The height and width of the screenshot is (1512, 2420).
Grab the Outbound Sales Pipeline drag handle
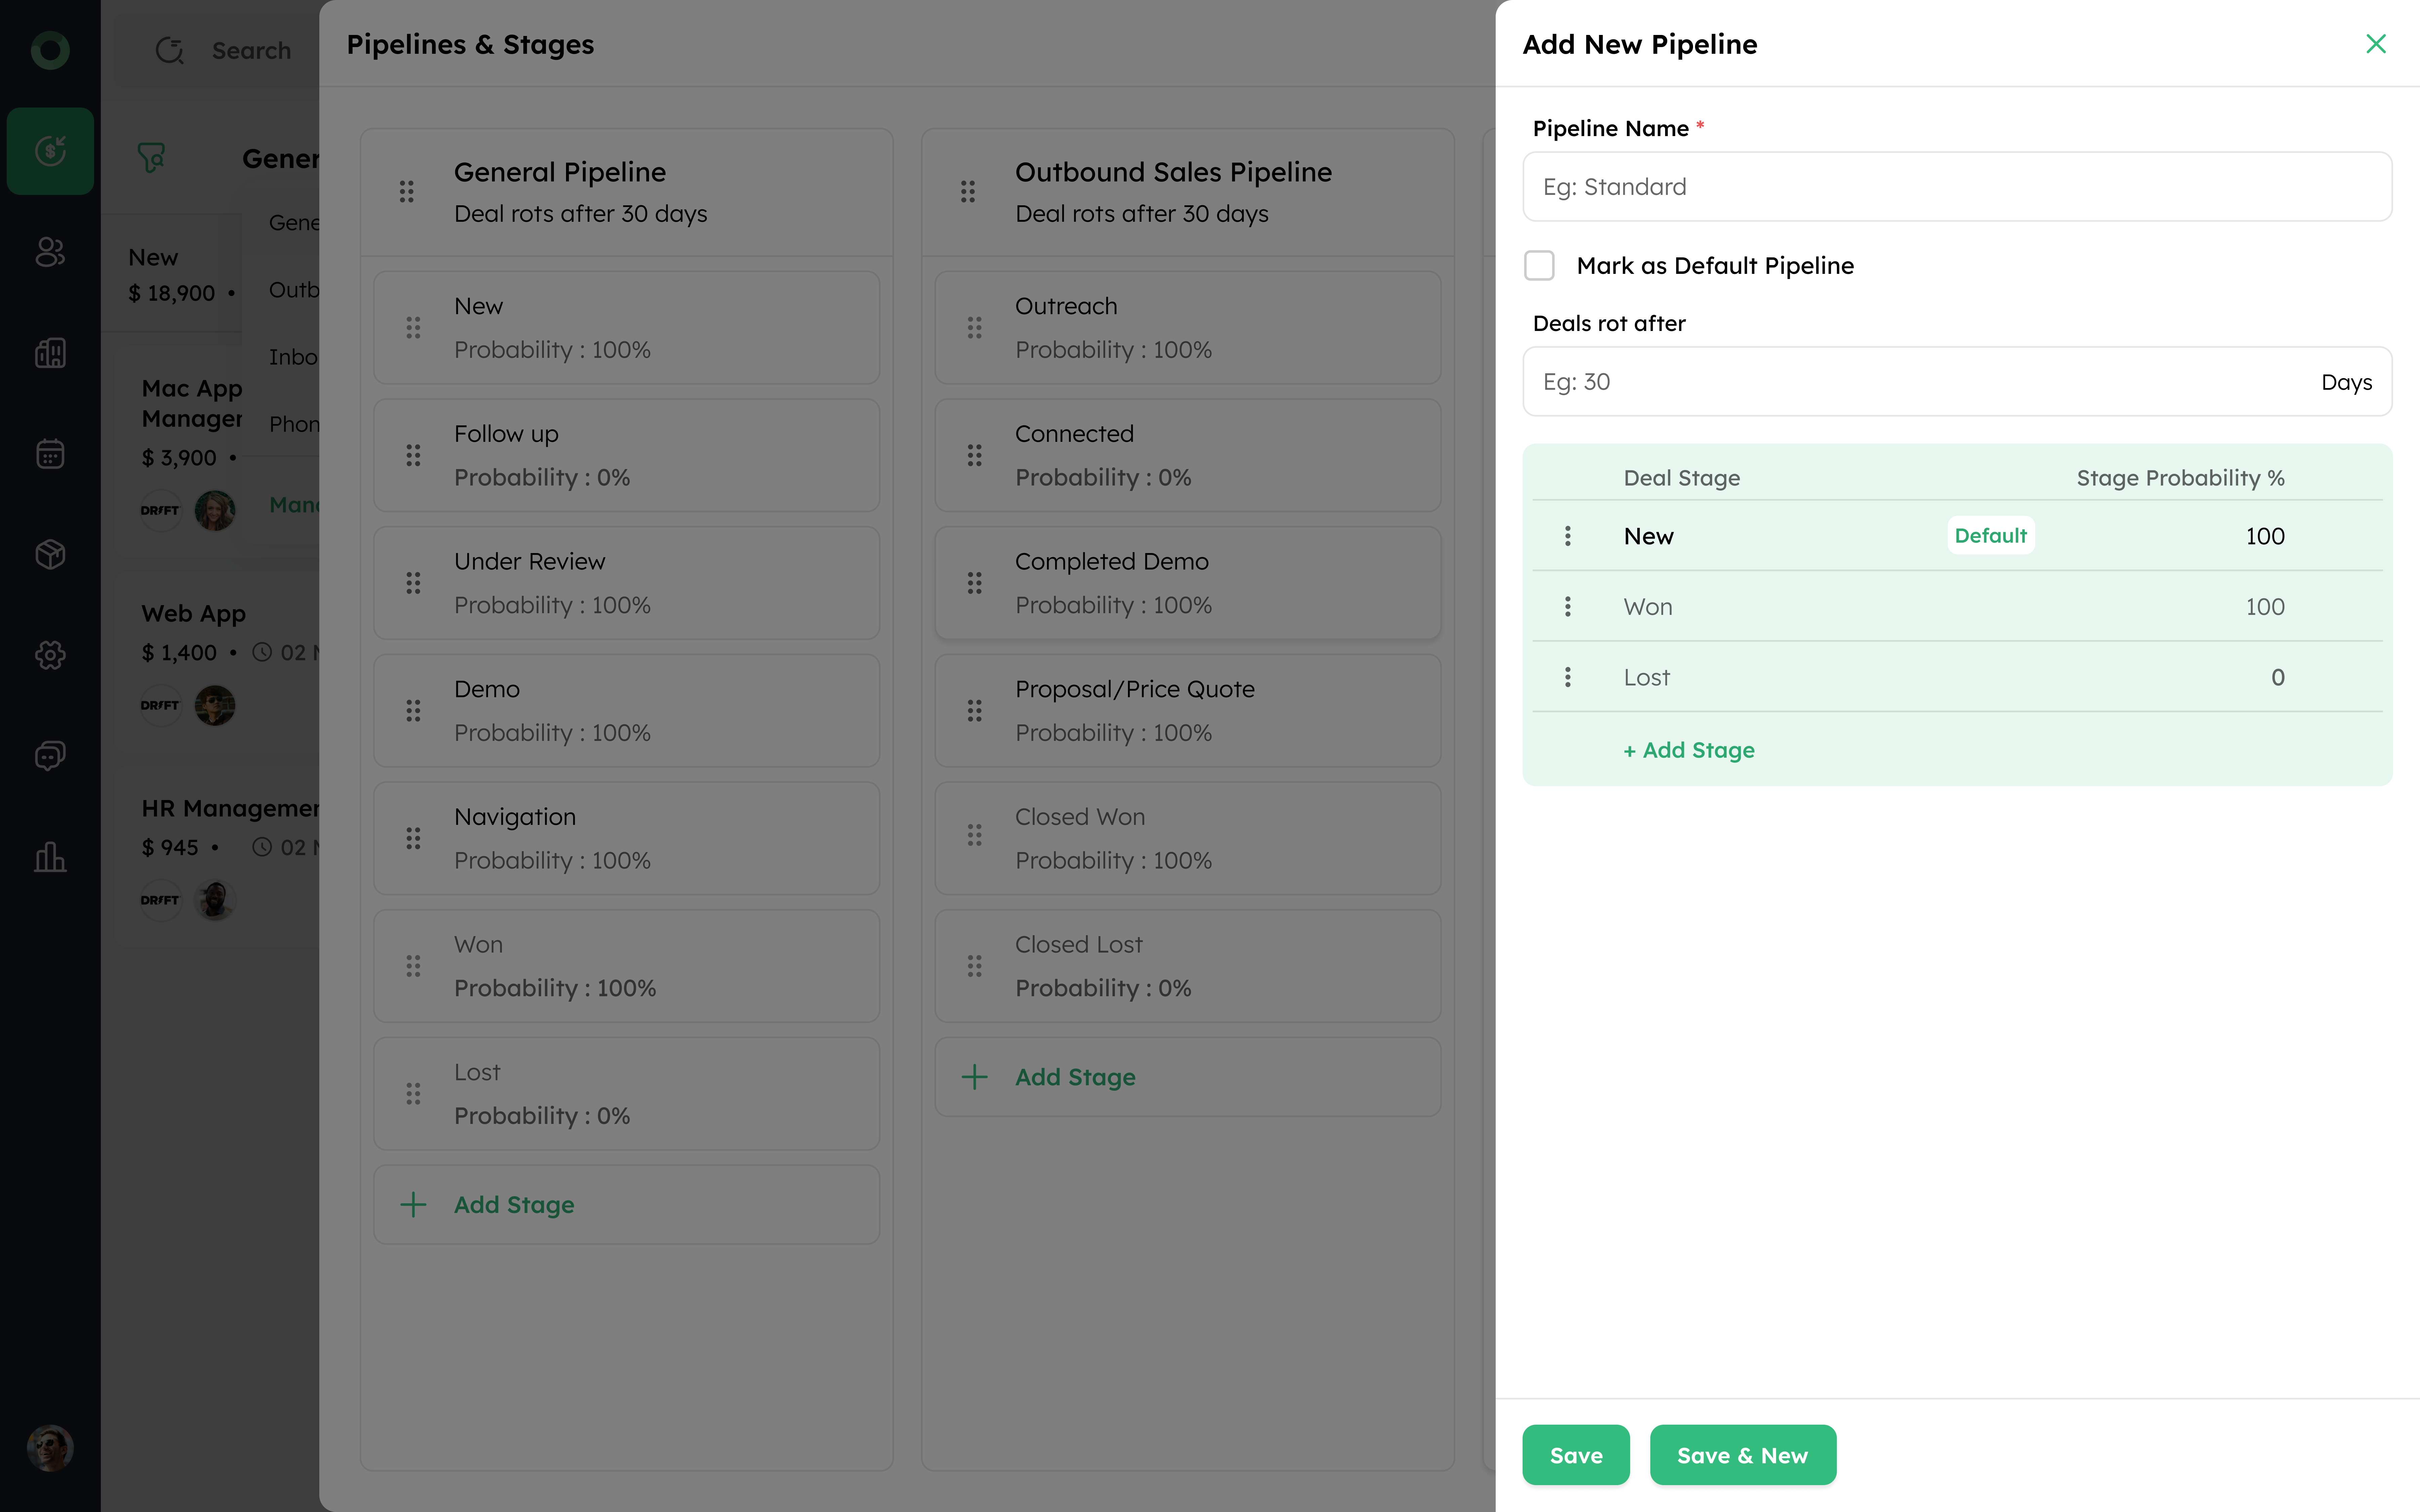[968, 192]
